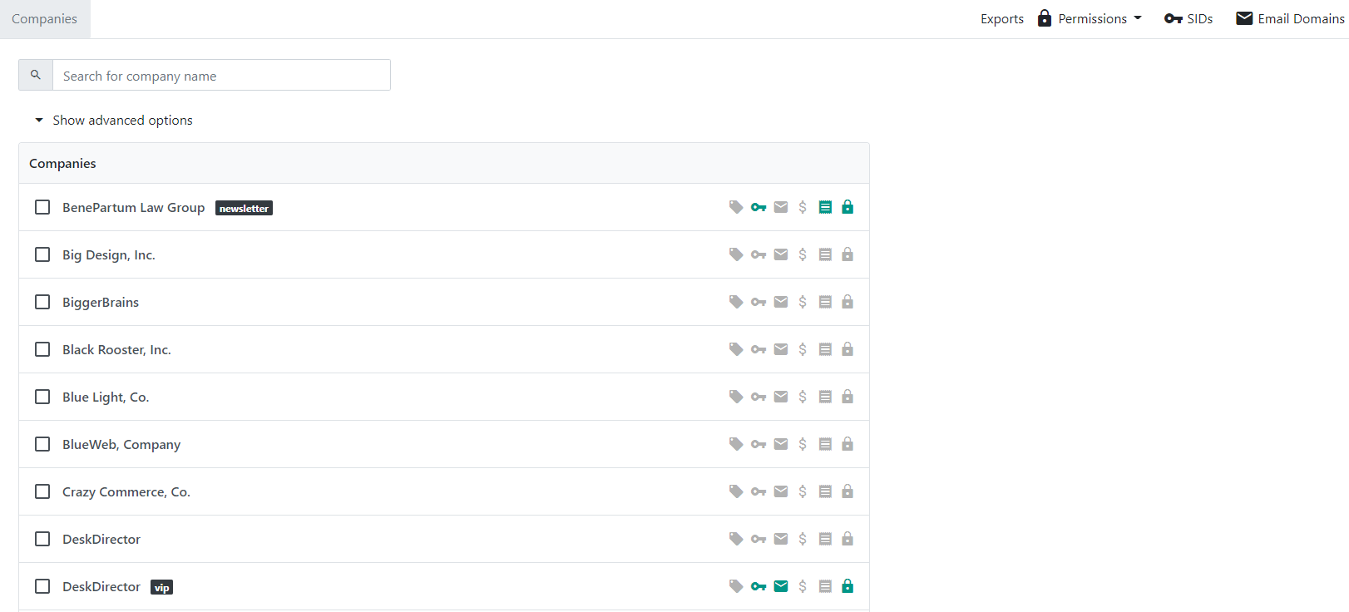Viewport: 1349px width, 612px height.
Task: Click the Companies list header
Action: pyautogui.click(x=444, y=163)
